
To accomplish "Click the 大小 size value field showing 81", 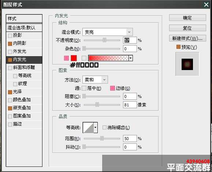I will click(130, 105).
